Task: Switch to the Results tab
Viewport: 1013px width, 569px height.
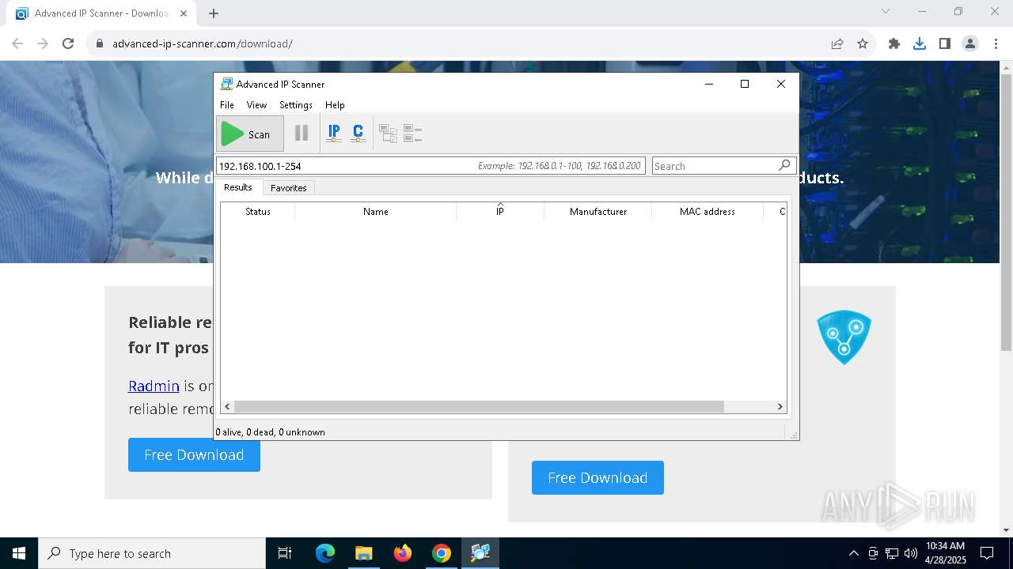Action: click(237, 187)
